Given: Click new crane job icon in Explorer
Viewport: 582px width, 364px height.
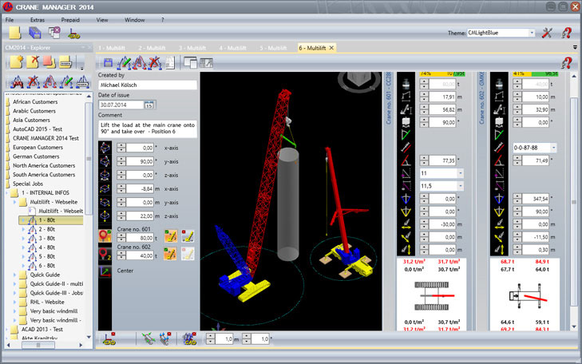Looking at the screenshot, I should [x=17, y=81].
